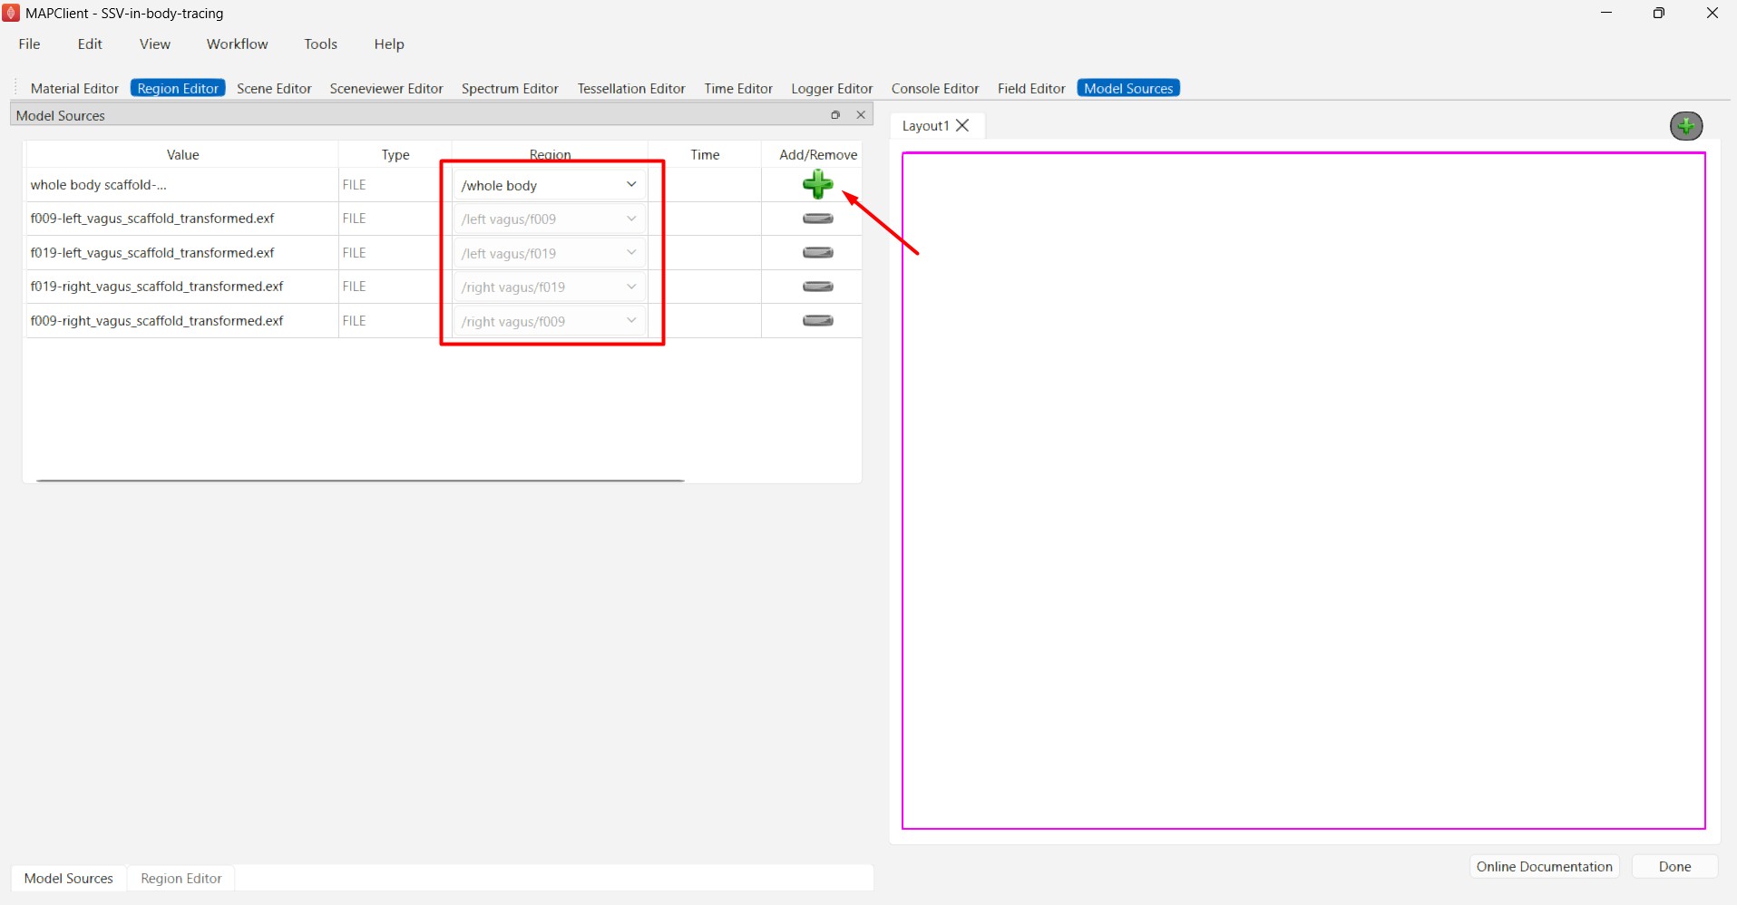Toggle the Time Editor toolbar button
Screen dimensions: 1737x905
tap(738, 88)
